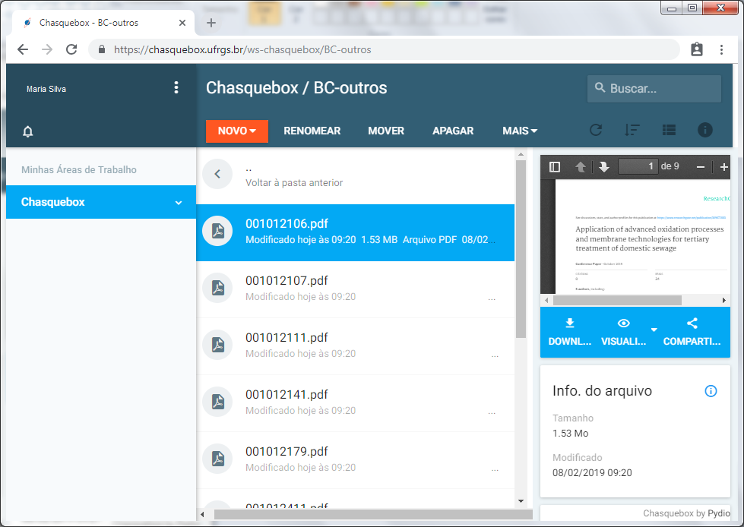Click the PDF page number field
Image resolution: width=744 pixels, height=527 pixels.
point(638,166)
